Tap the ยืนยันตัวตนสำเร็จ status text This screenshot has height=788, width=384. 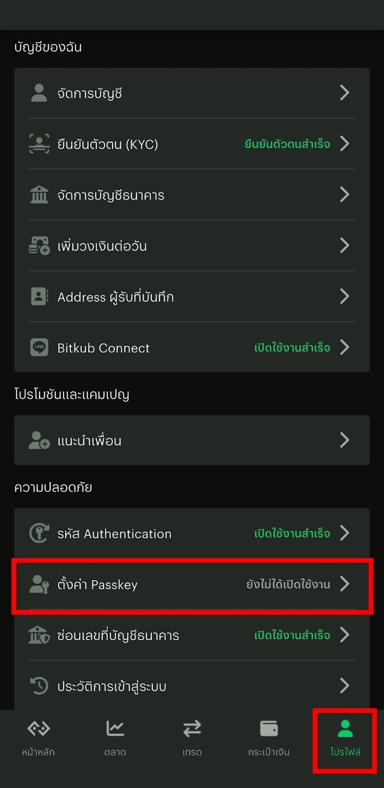pos(288,144)
